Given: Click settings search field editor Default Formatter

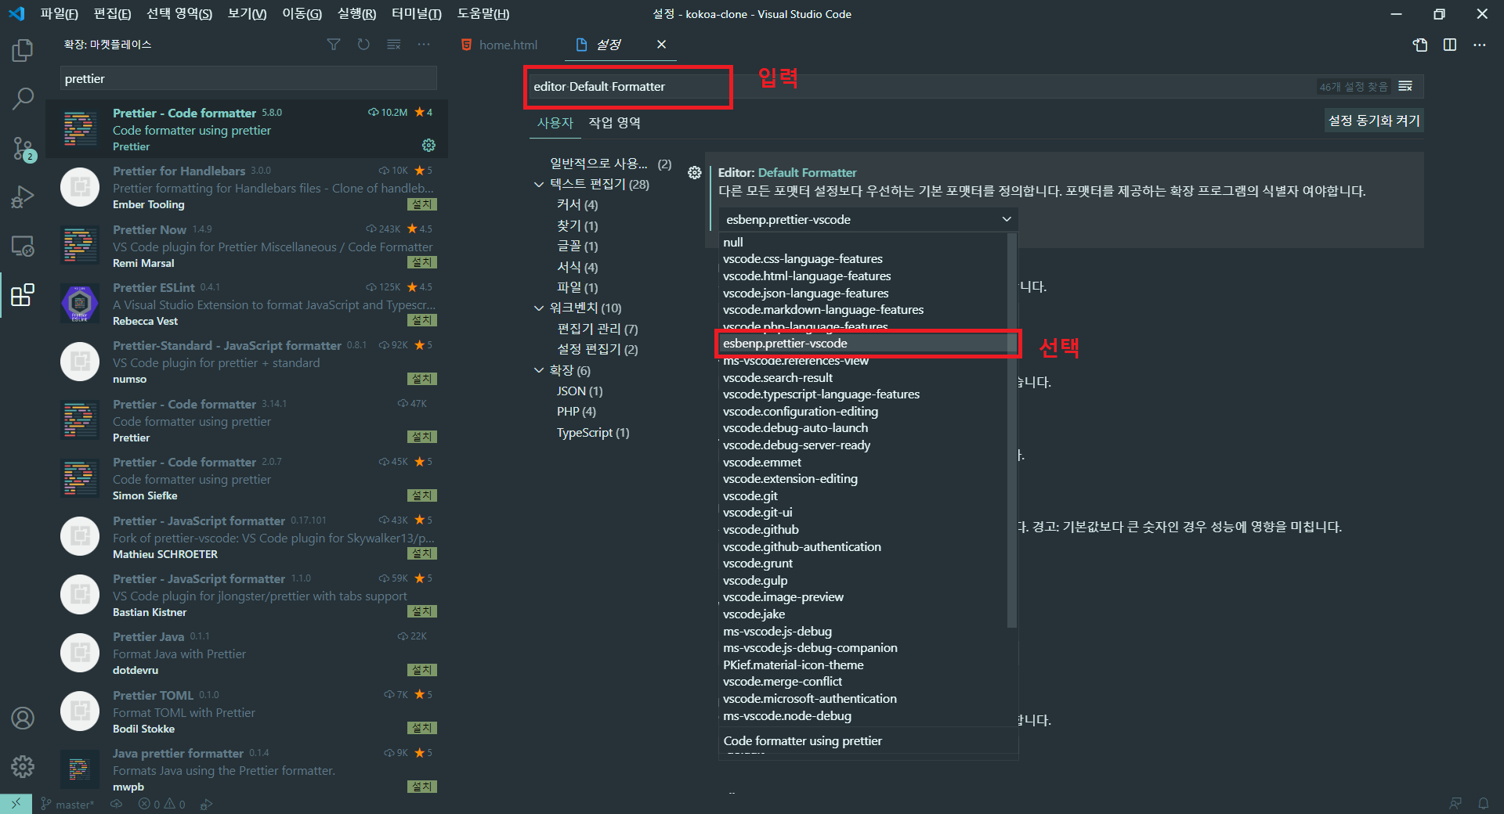Looking at the screenshot, I should [919, 86].
